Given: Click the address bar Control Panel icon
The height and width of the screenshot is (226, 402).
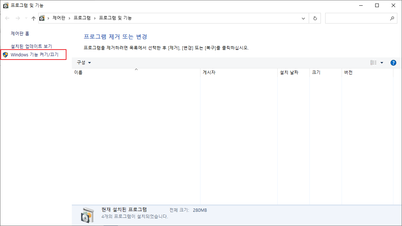Looking at the screenshot, I should (42, 18).
